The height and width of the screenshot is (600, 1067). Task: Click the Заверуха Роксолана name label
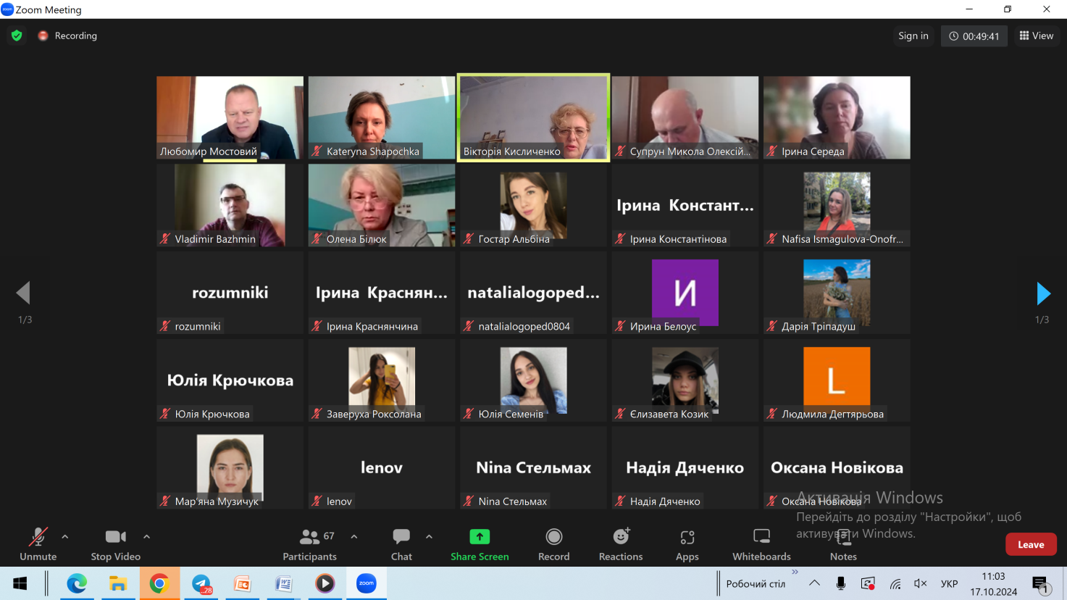(374, 414)
